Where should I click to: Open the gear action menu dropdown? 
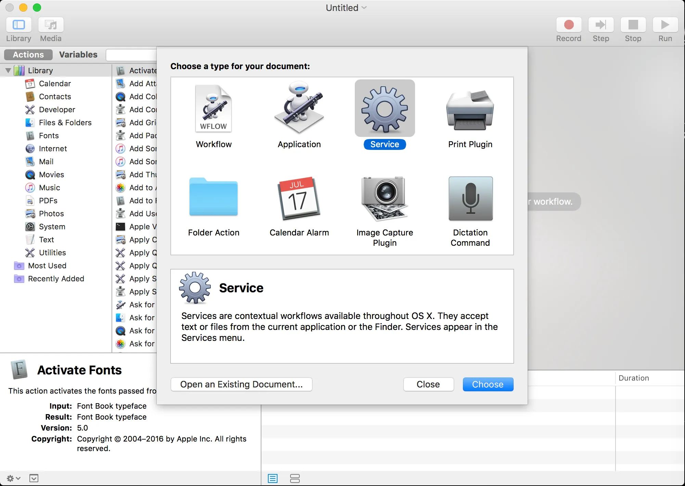pyautogui.click(x=13, y=478)
